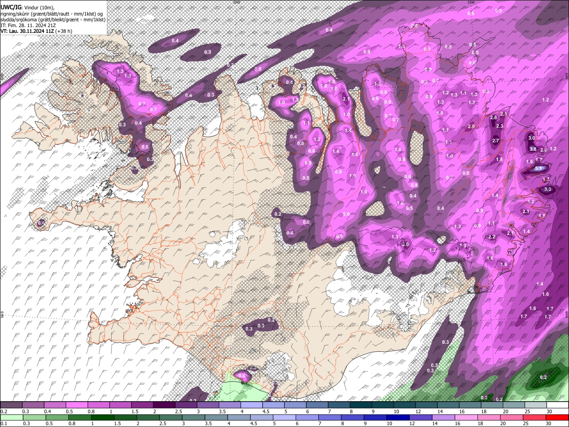Image resolution: width=569 pixels, height=427 pixels.
Task: Click the navy blue 10–12 rain swatch
Action: pyautogui.click(x=399, y=417)
